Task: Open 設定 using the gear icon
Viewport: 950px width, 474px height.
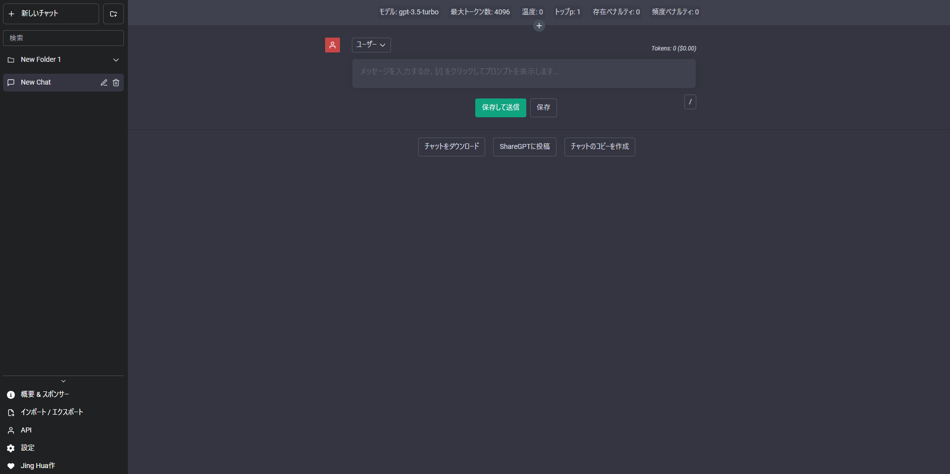Action: [10, 448]
